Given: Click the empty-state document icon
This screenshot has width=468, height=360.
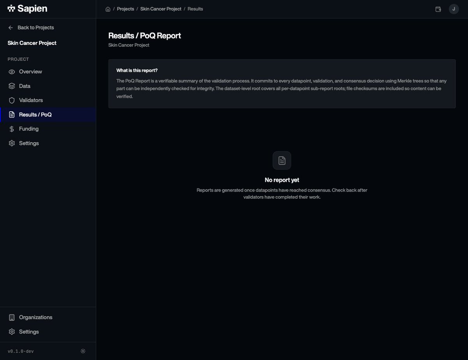Looking at the screenshot, I should coord(282,160).
